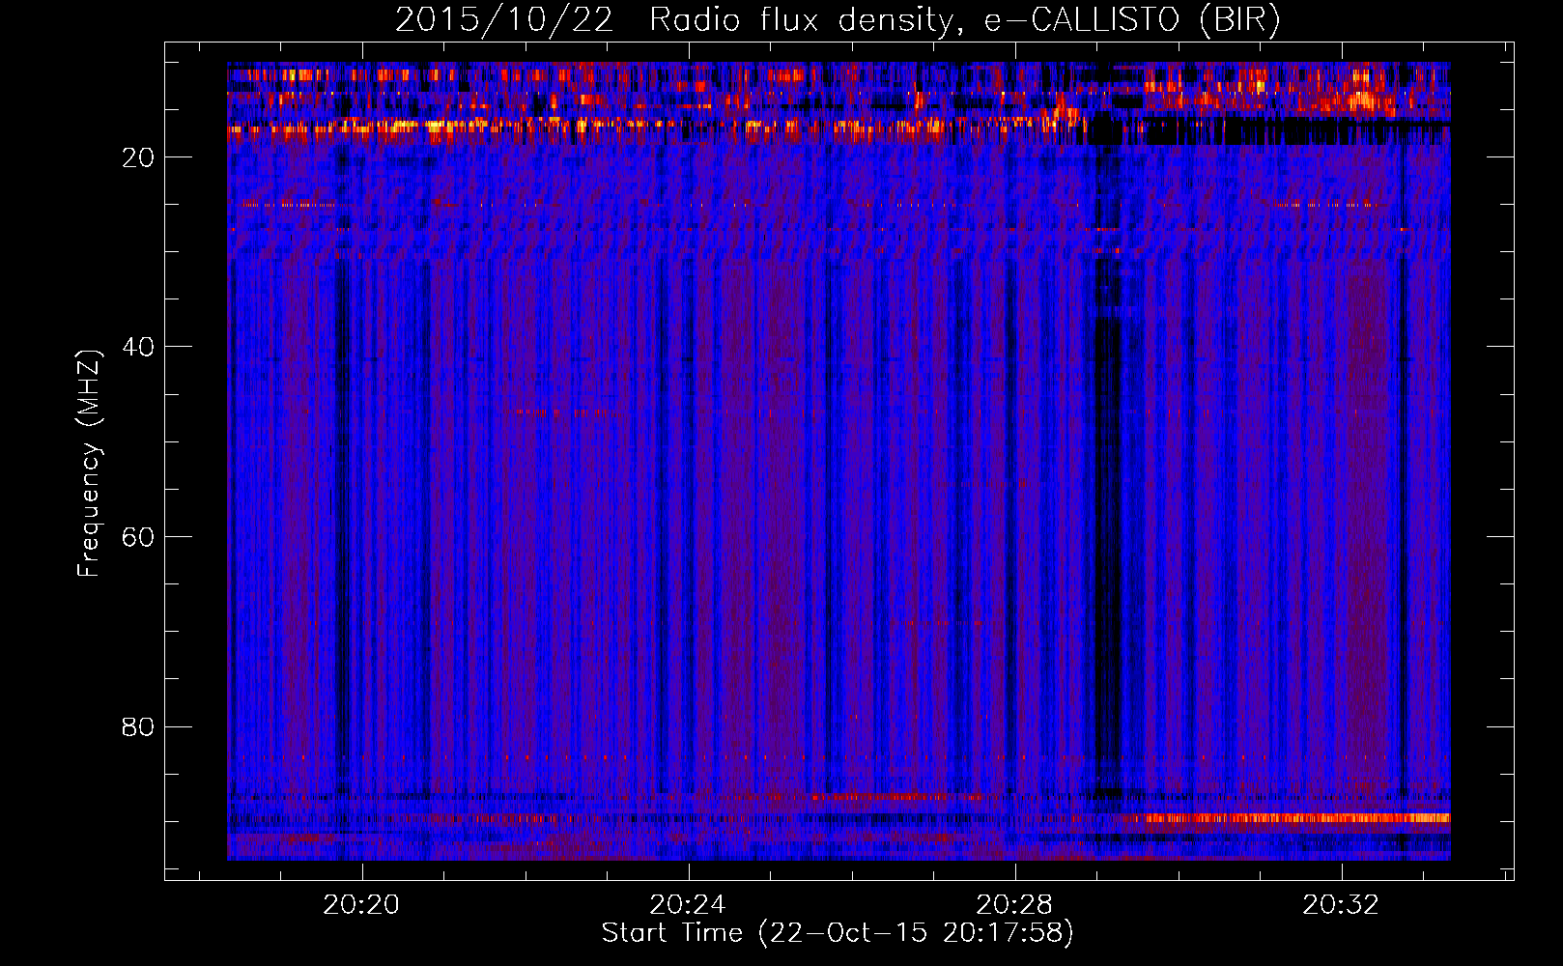Image resolution: width=1563 pixels, height=966 pixels.
Task: Click the '20:24' time tick label
Action: 688,905
